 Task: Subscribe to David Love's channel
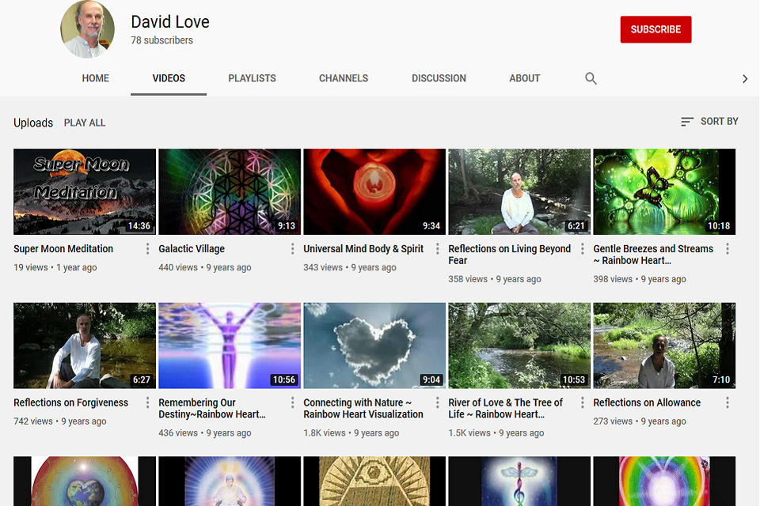(x=655, y=29)
